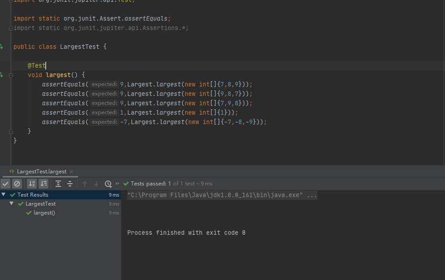Viewport: 445px width, 280px height.
Task: Click the method closing fold marker
Action: click(x=11, y=131)
